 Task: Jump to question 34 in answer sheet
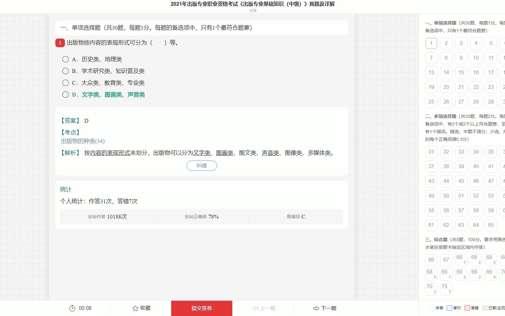(x=476, y=152)
